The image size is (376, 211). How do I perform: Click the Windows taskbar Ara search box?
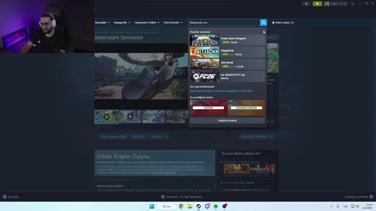click(167, 206)
